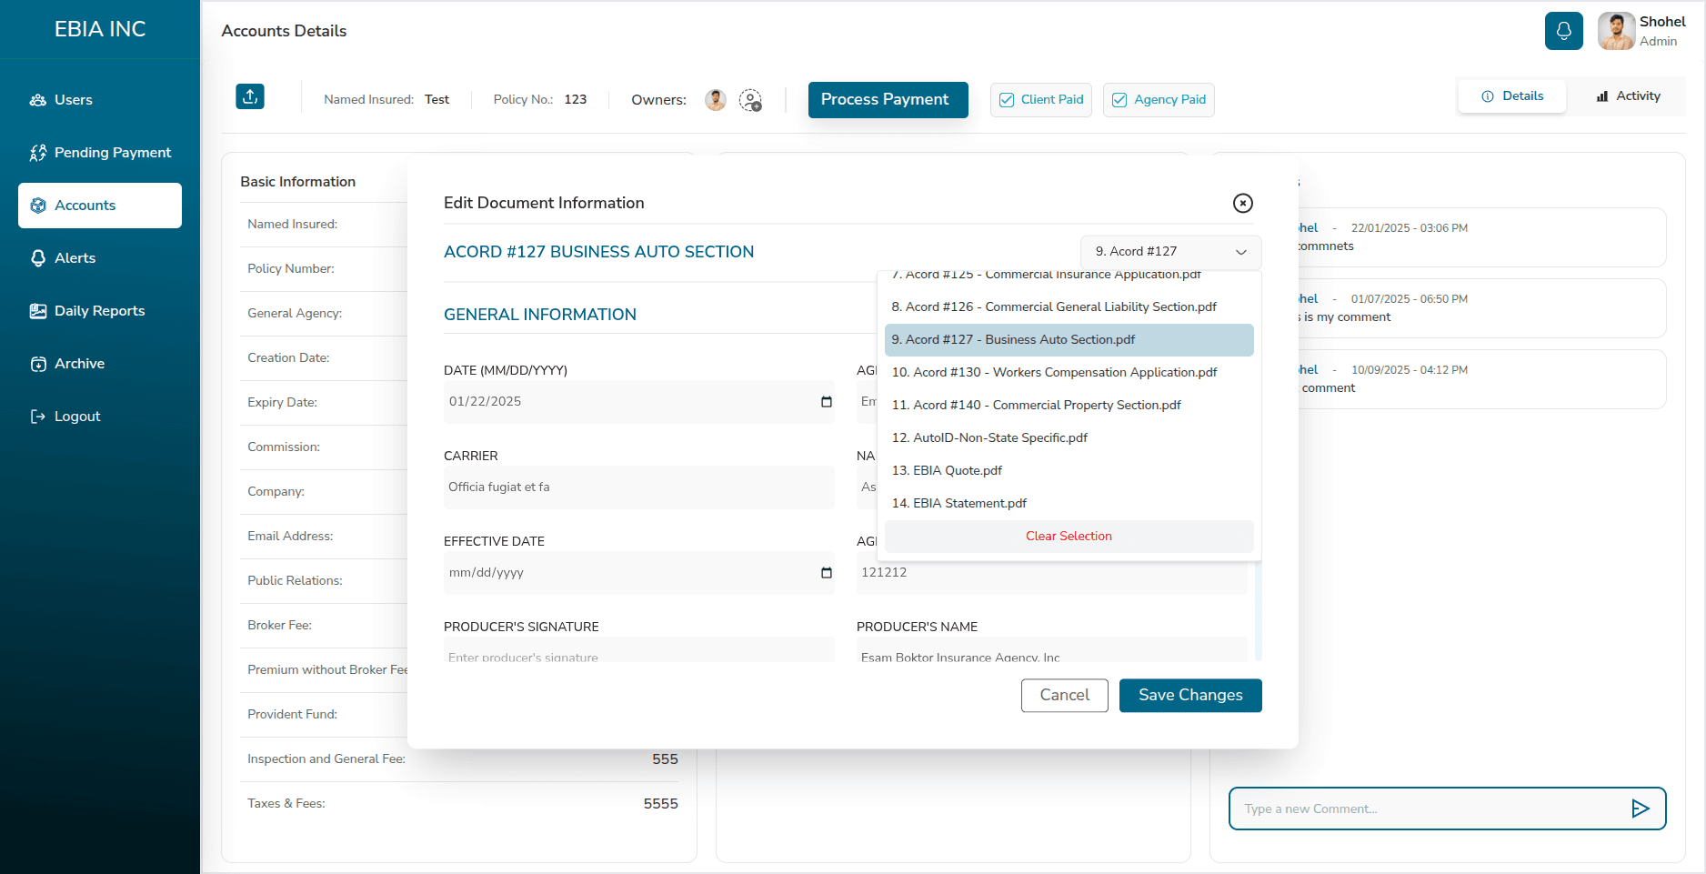The width and height of the screenshot is (1706, 874).
Task: Click the Process Payment button
Action: (x=888, y=100)
